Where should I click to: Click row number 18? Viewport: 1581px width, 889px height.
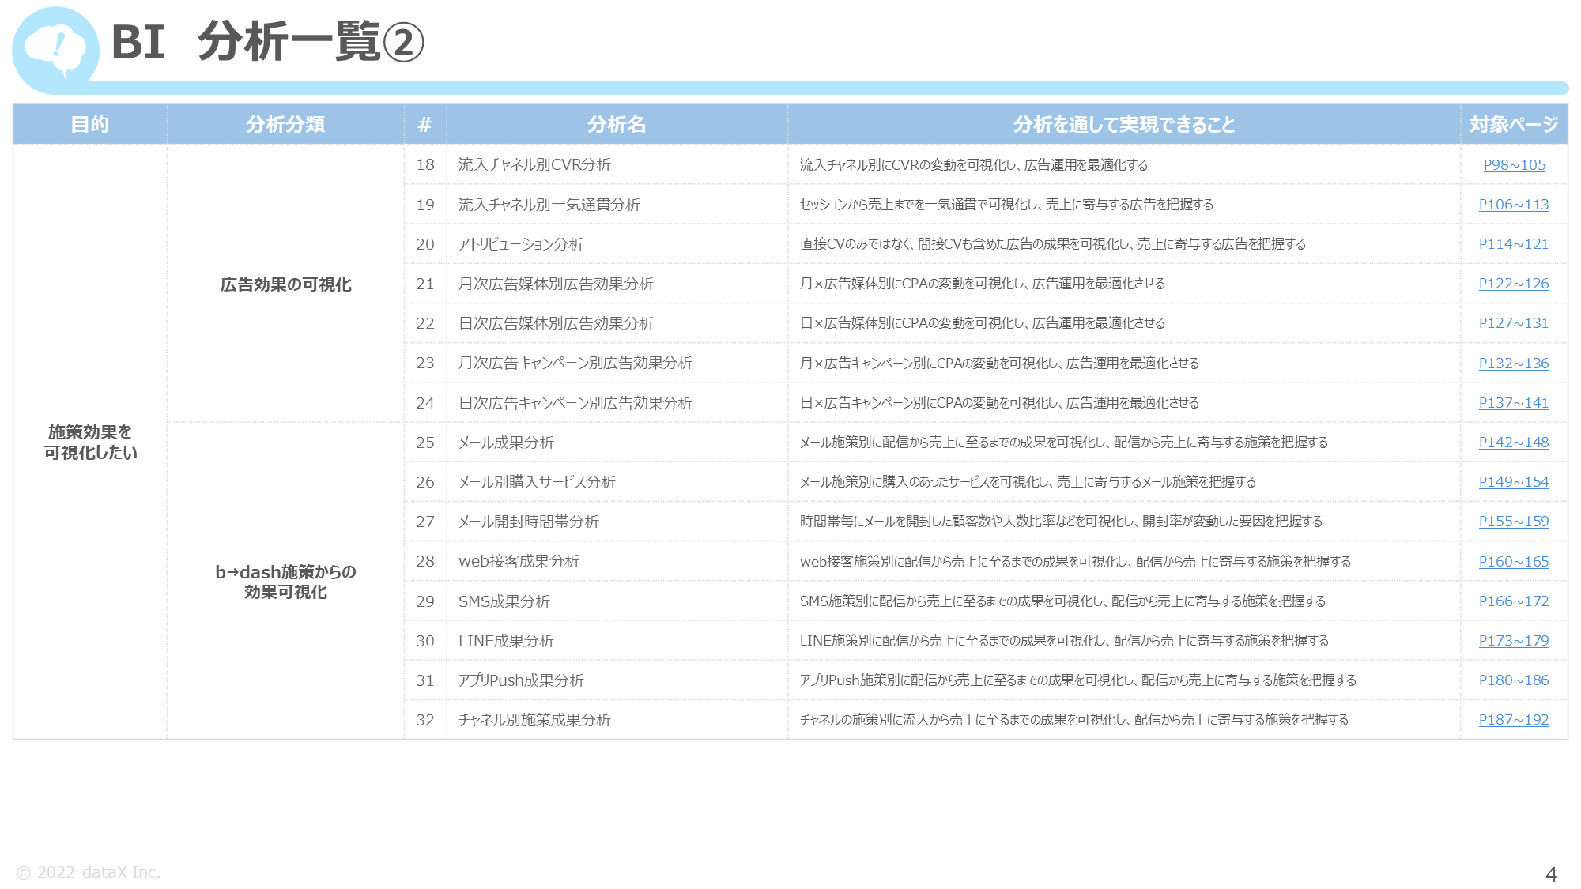point(425,165)
